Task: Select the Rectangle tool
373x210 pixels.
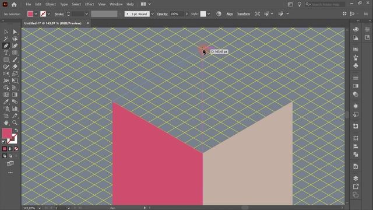Action: coord(6,60)
